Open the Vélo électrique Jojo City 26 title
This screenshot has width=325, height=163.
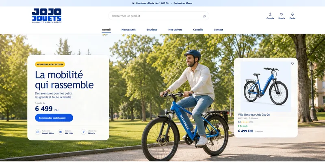click(253, 115)
